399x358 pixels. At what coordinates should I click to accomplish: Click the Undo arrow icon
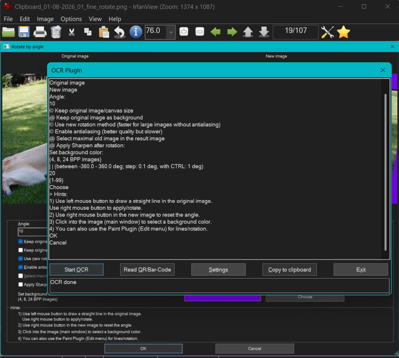[x=119, y=32]
